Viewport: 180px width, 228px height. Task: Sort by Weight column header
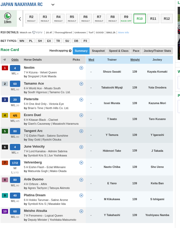click(x=135, y=60)
